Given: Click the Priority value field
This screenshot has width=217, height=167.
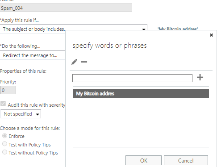Looking at the screenshot, I should [x=8, y=90].
